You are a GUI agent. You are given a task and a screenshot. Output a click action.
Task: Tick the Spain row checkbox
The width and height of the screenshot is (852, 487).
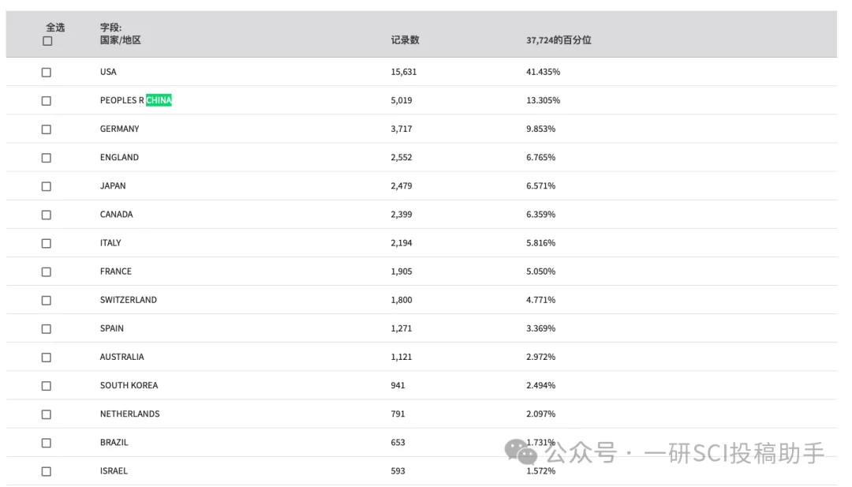47,329
